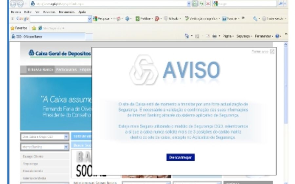Click the red Gmail-style icon in Google Toolbar
Image resolution: width=295 pixels, height=184 pixels.
[x=157, y=19]
